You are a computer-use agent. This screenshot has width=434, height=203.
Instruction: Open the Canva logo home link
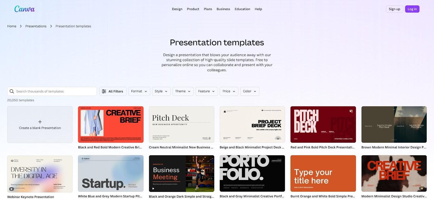coord(24,9)
